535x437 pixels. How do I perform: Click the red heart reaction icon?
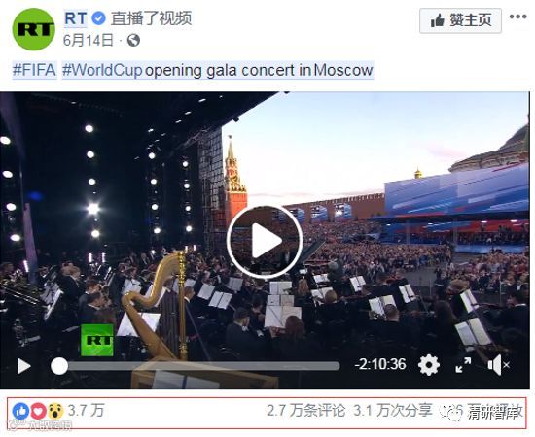[x=39, y=411]
